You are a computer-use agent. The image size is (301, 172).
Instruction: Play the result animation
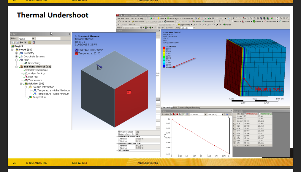(174, 114)
